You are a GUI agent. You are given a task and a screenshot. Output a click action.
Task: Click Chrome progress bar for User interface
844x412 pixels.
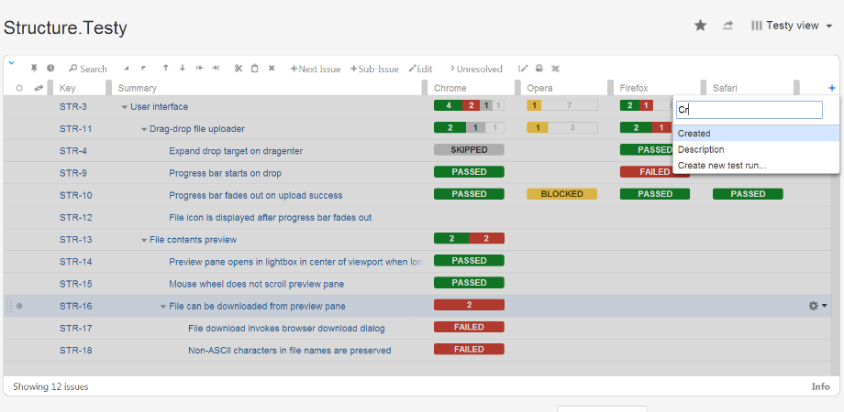pyautogui.click(x=469, y=105)
